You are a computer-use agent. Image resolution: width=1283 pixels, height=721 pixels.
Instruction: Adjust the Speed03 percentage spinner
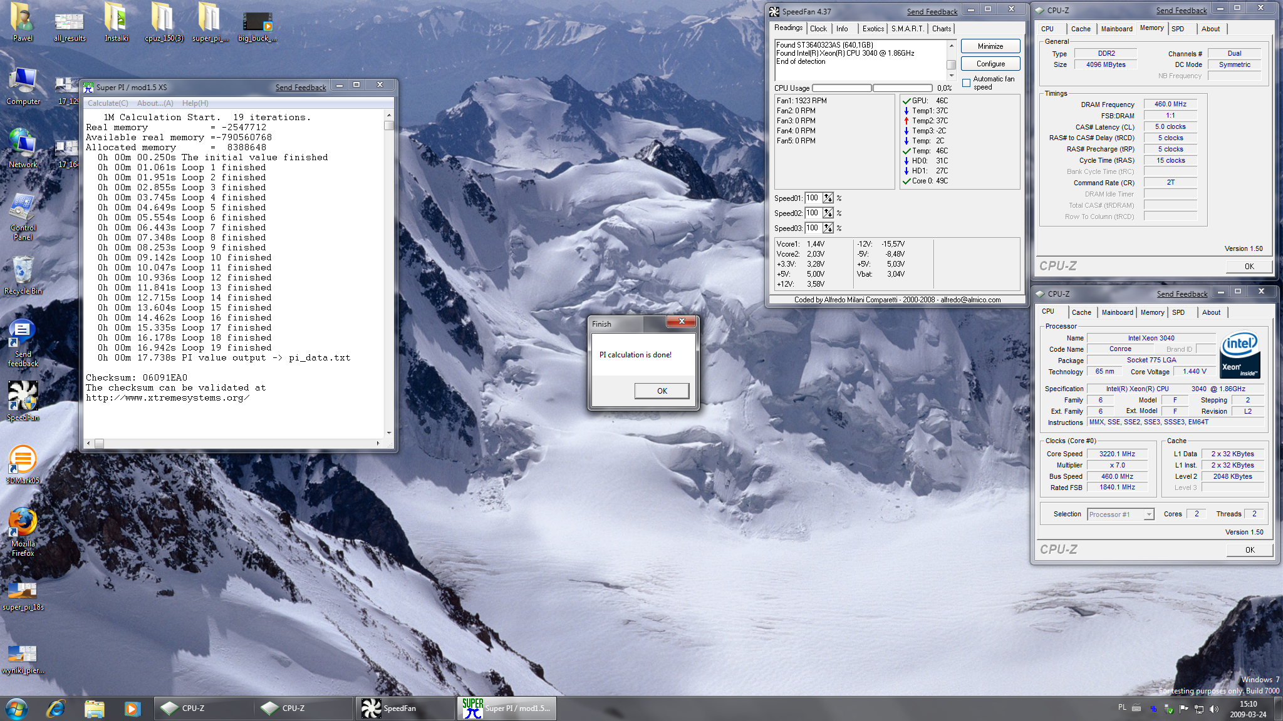828,228
